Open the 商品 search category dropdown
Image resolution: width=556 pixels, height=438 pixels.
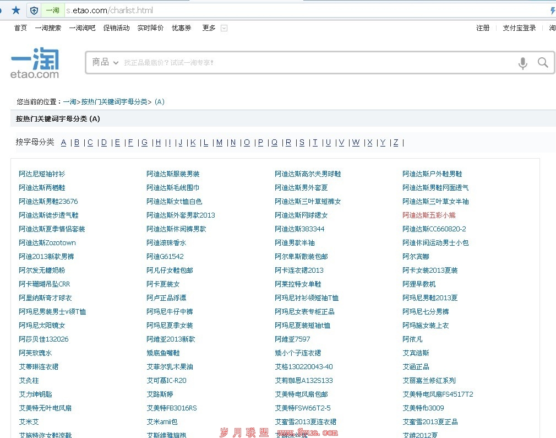coord(105,62)
